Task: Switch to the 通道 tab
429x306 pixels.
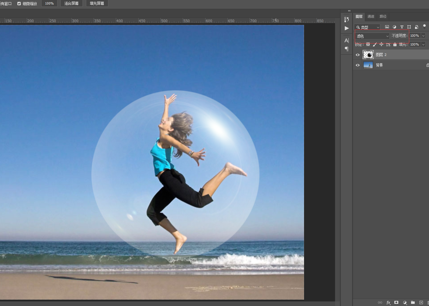Action: 371,16
